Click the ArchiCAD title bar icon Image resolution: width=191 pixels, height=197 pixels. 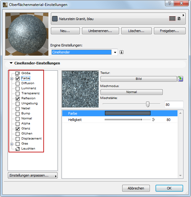point(5,5)
